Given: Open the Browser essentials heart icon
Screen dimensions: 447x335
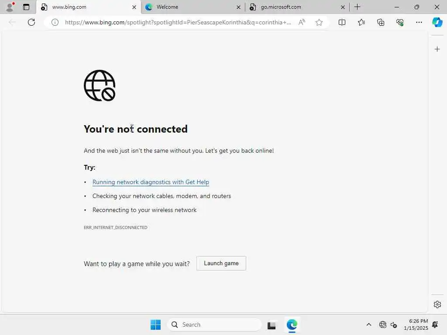Looking at the screenshot, I should click(400, 22).
